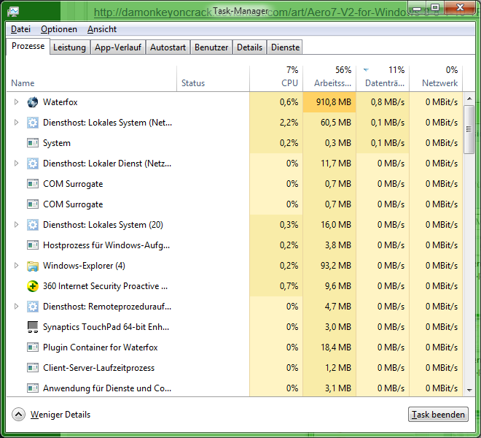Collapse view with the Weniger Details arrow icon
This screenshot has height=438, width=481.
tap(18, 415)
